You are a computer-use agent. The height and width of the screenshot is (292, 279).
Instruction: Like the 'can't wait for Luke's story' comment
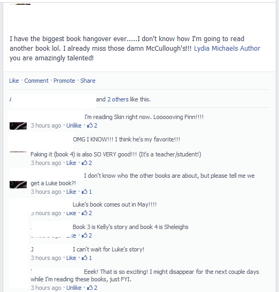click(71, 258)
